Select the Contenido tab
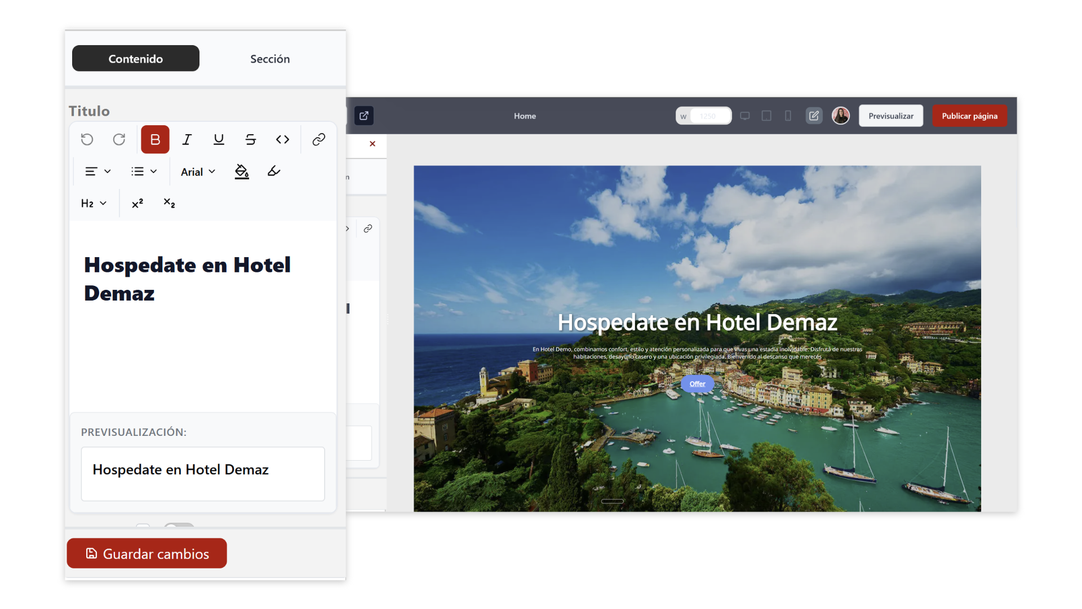Viewport: 1082px width, 609px height. click(x=136, y=59)
